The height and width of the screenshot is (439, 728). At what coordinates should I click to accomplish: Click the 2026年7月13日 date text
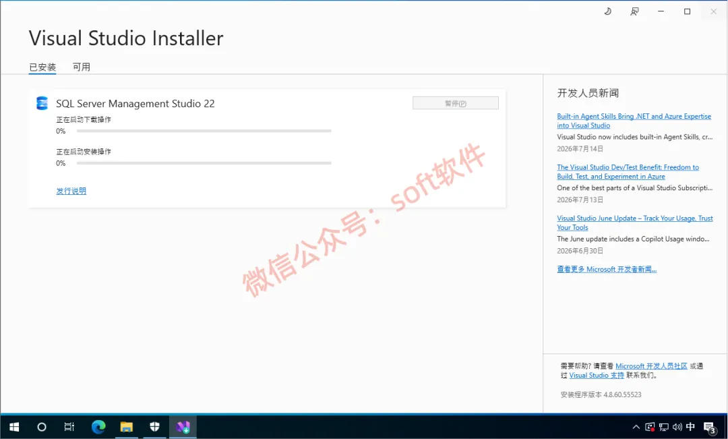tap(580, 200)
